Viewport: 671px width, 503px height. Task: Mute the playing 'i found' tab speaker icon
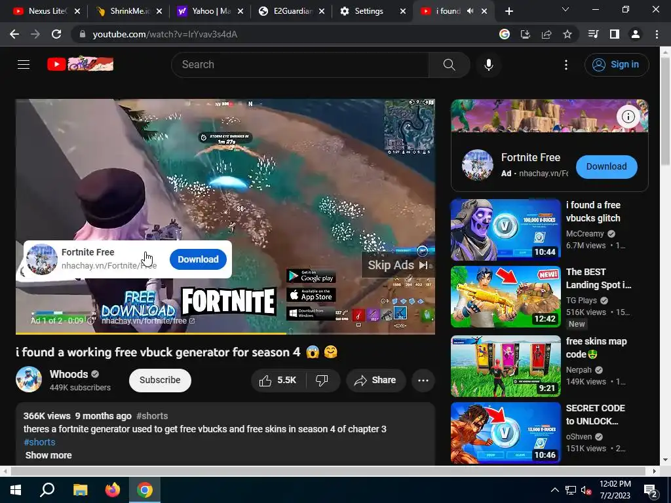470,11
